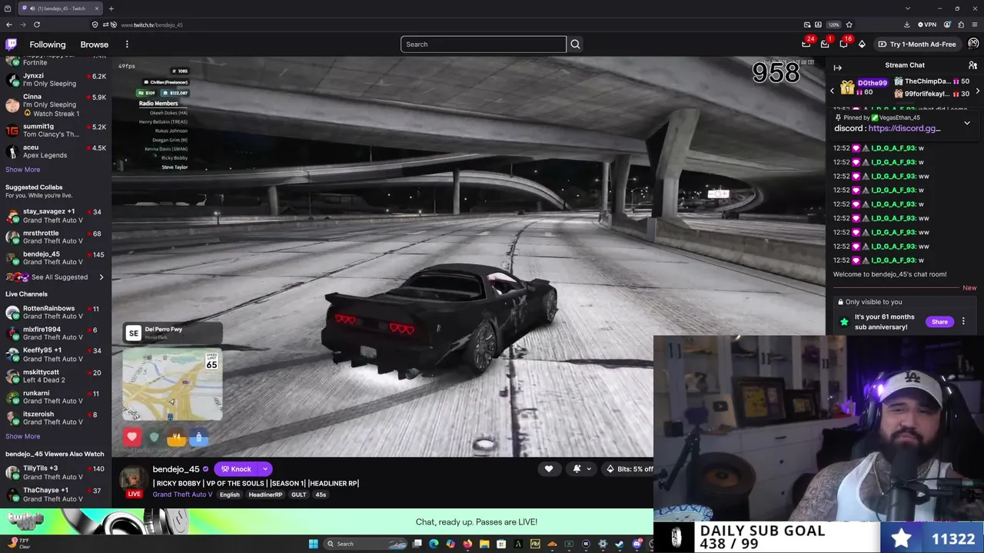Open RottenRainbows live channel
This screenshot has width=984, height=553.
coord(55,313)
